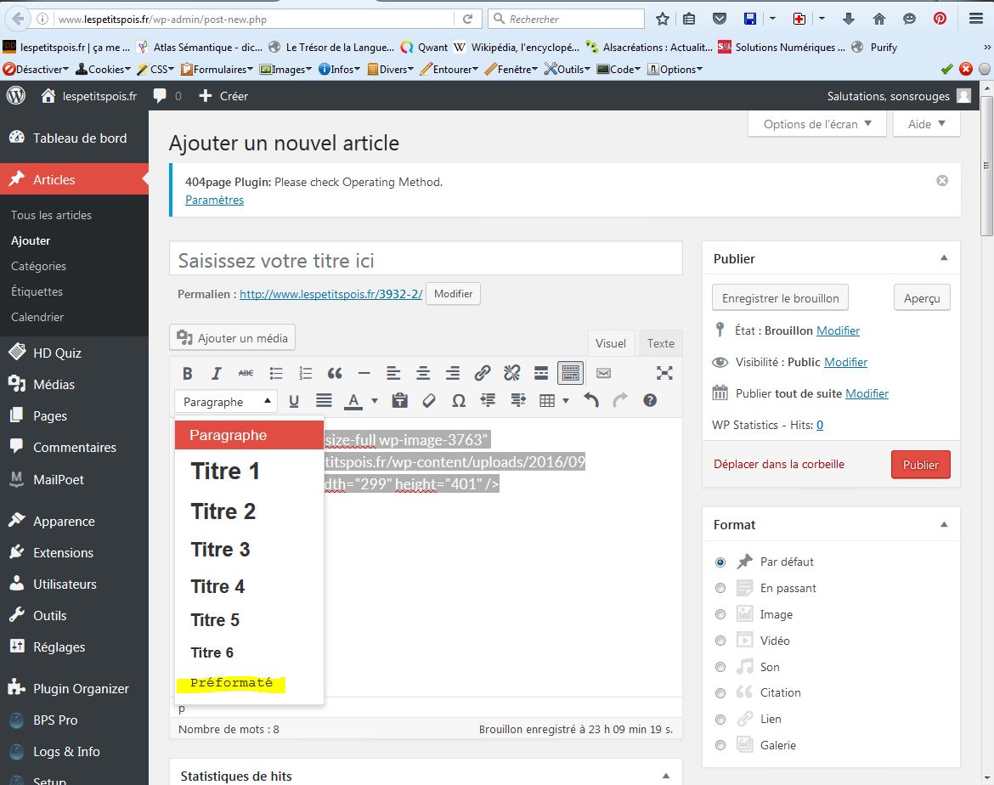The height and width of the screenshot is (785, 994).
Task: Click the post title input field
Action: 426,260
